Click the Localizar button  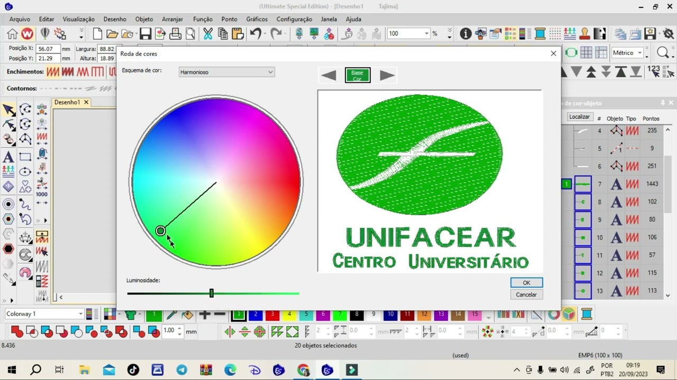[580, 117]
